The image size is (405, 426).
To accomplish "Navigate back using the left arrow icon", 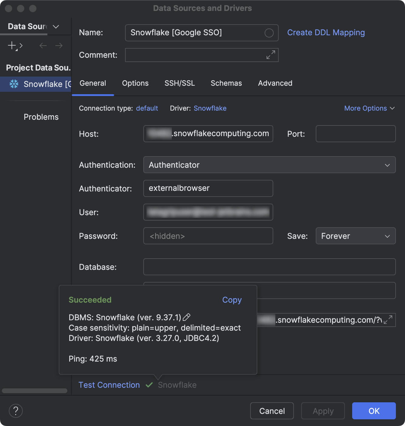I will pos(43,46).
